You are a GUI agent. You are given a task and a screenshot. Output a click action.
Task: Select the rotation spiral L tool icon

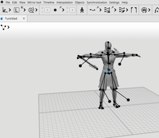click(31, 10)
